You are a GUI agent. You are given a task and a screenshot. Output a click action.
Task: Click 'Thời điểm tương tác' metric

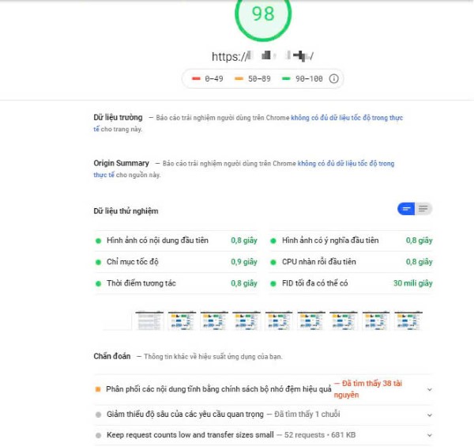(x=176, y=283)
